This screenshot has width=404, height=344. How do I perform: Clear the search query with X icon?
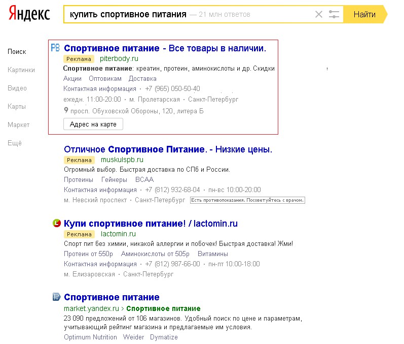tap(319, 14)
